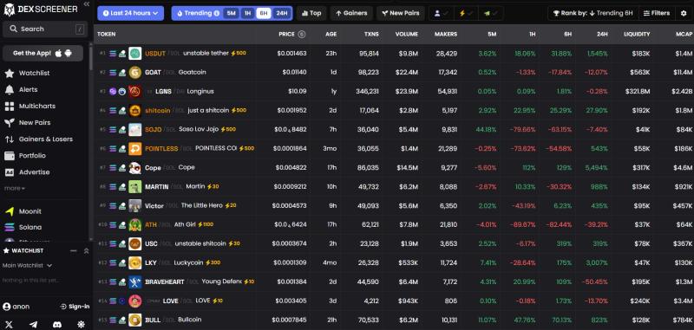The image size is (694, 330).
Task: Click the GOAT Goatcoin token icon
Action: coord(135,73)
